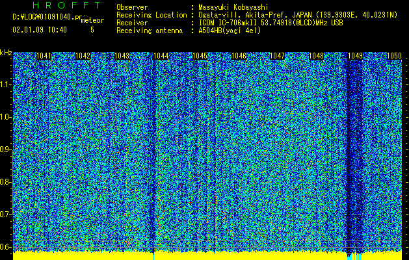This screenshot has width=409, height=260.
Task: Click the Observer field label
Action: [x=132, y=7]
